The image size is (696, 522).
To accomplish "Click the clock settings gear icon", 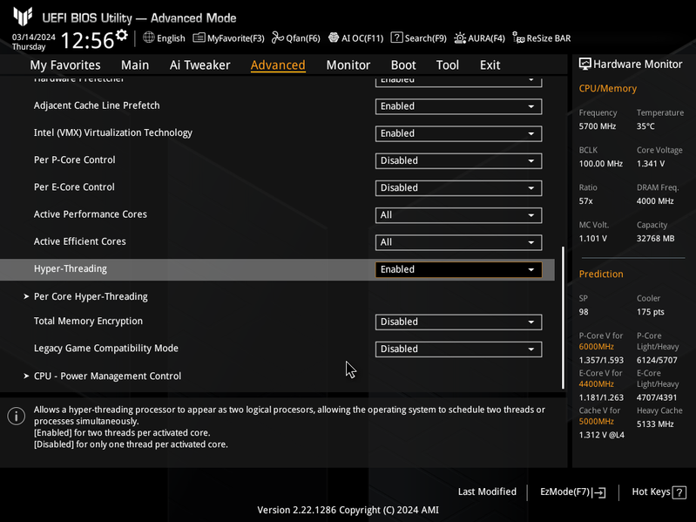I will click(122, 35).
